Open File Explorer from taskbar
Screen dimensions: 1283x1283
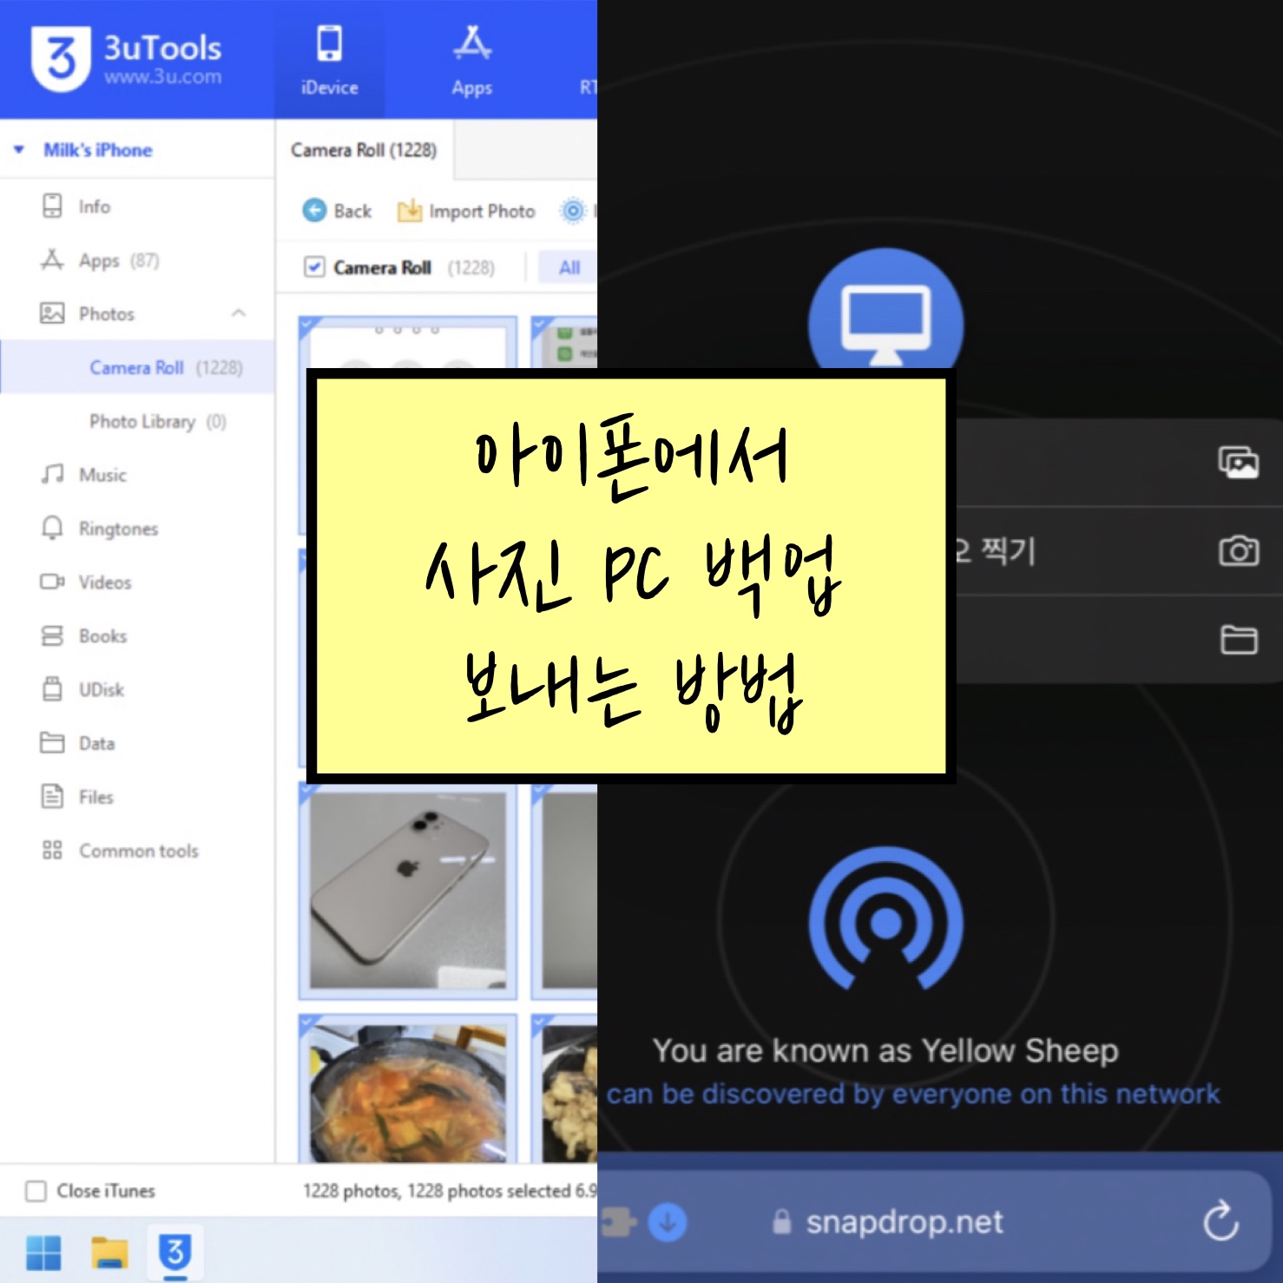[109, 1253]
